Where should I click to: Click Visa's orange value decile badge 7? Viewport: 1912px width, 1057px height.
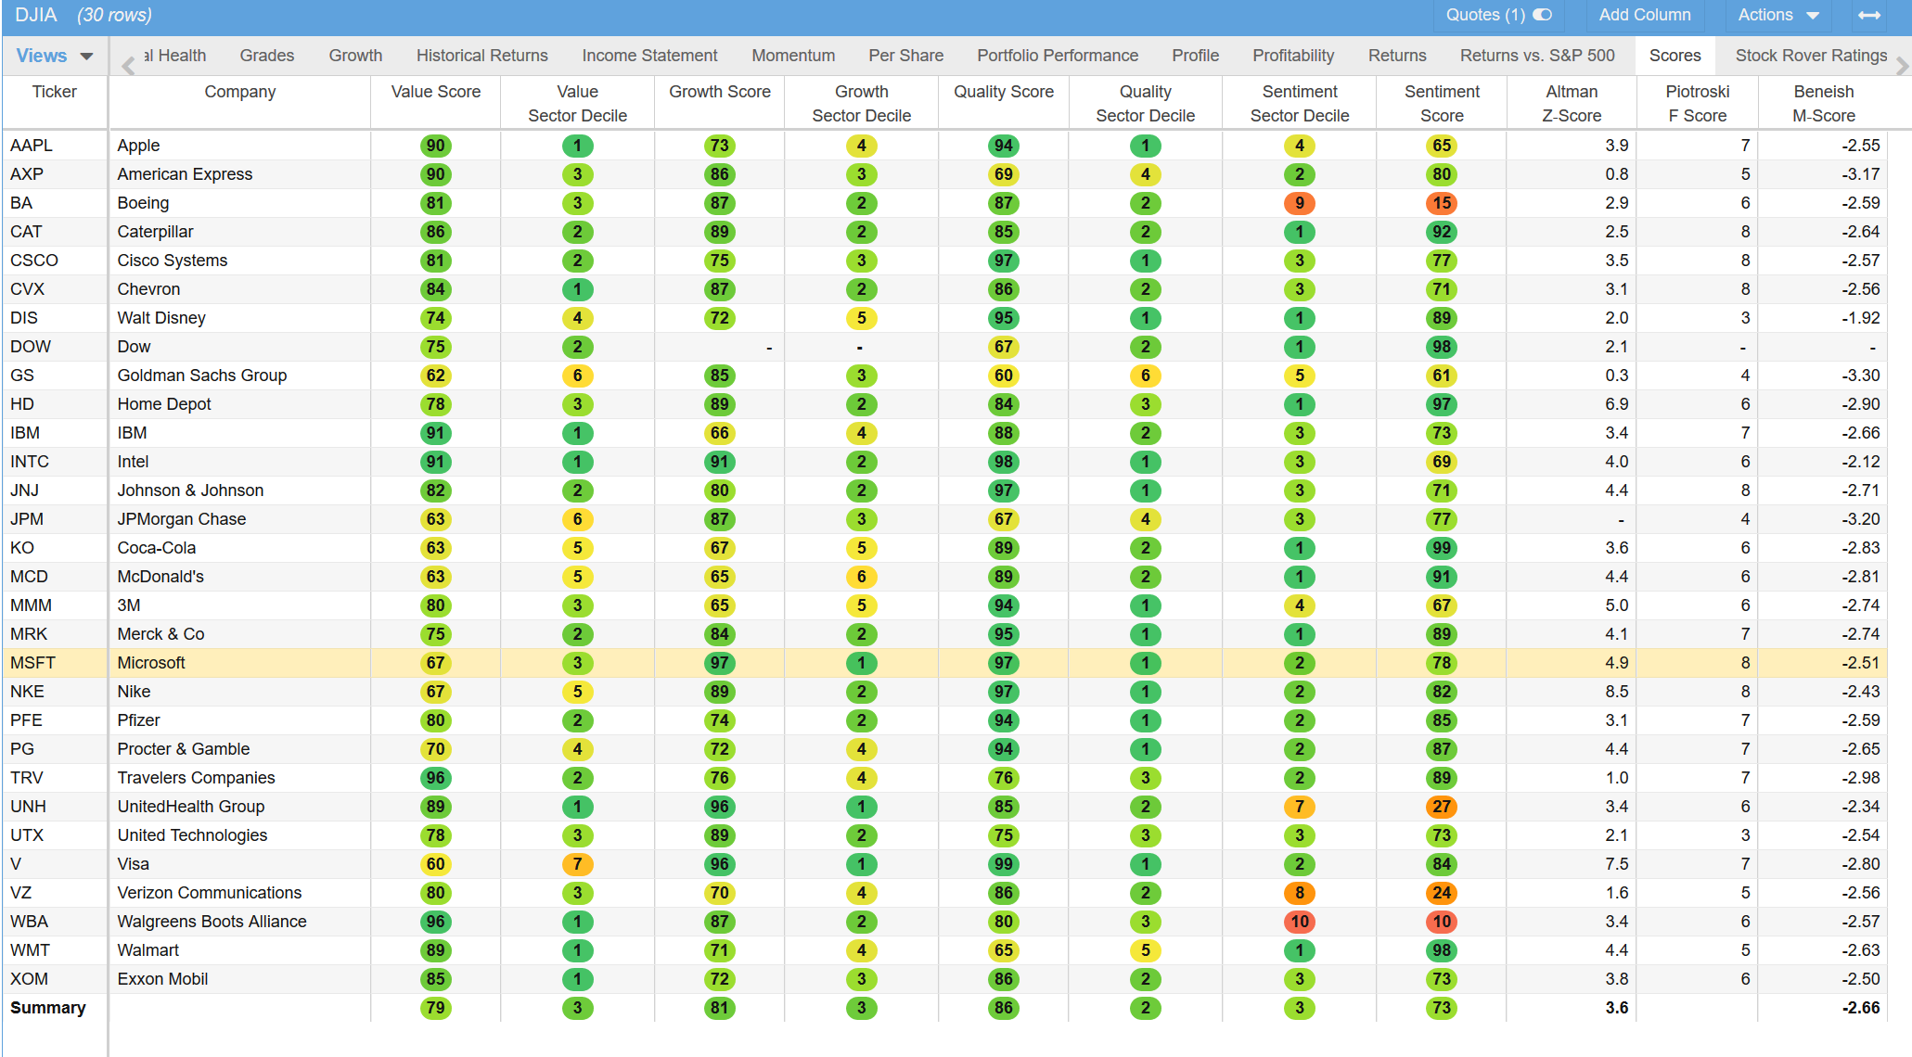(x=577, y=864)
